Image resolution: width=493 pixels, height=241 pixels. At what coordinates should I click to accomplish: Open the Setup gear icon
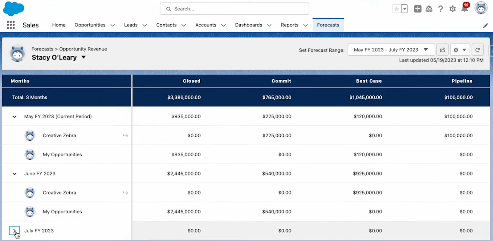tap(452, 9)
